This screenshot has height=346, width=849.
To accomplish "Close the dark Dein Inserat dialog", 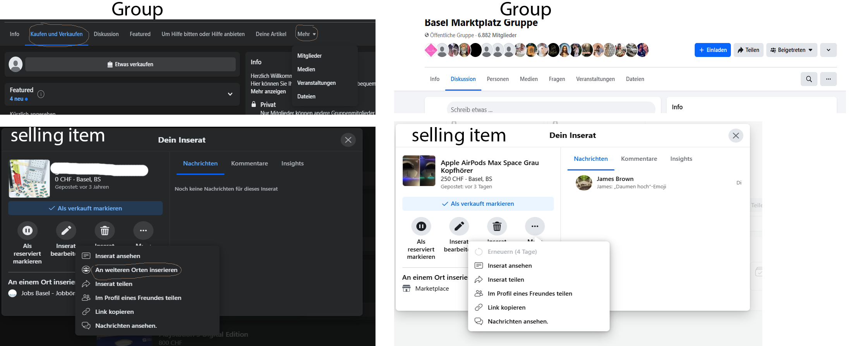I will coord(348,140).
